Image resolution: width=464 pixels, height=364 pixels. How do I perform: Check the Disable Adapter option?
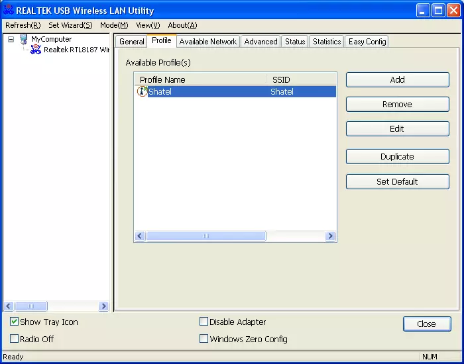[x=203, y=322]
